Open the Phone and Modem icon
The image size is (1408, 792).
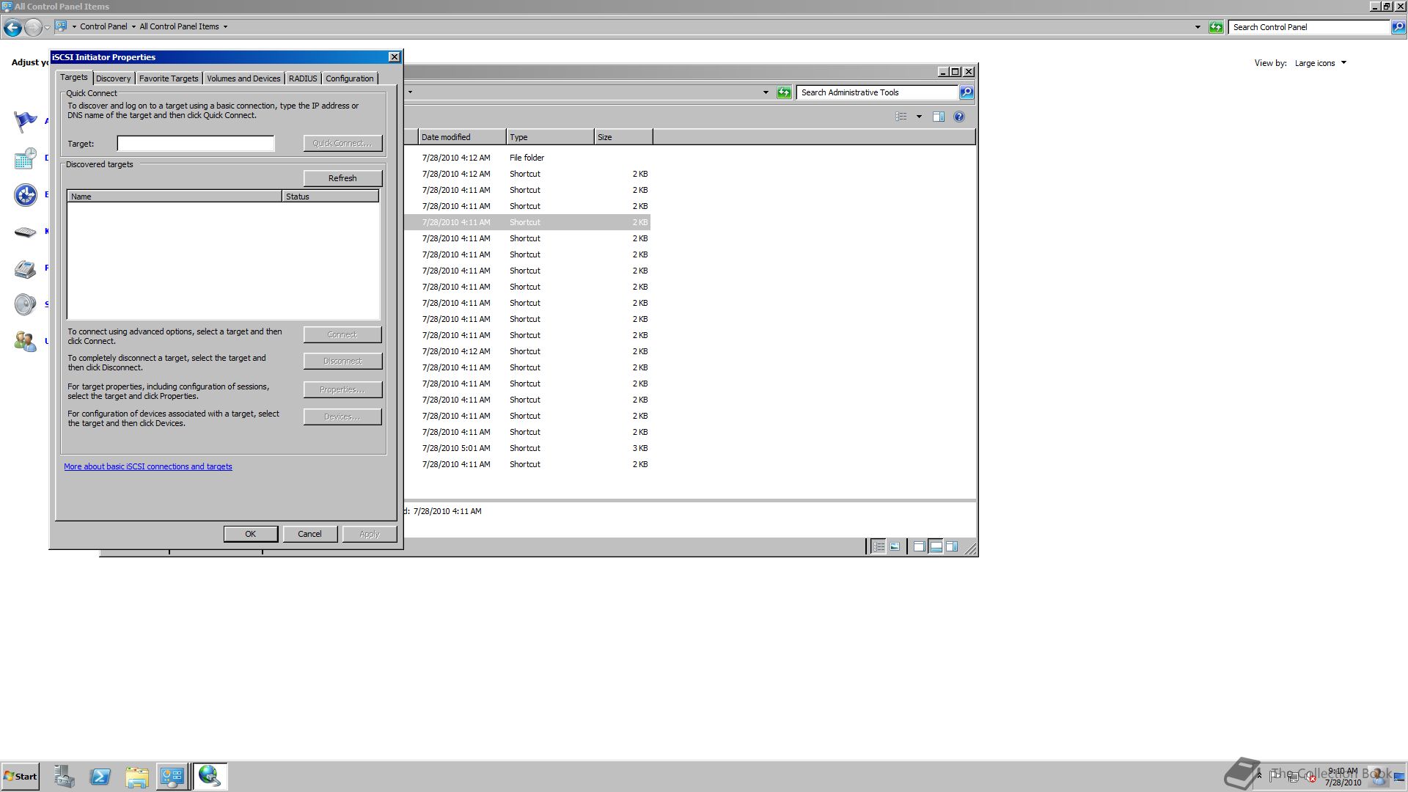point(25,268)
